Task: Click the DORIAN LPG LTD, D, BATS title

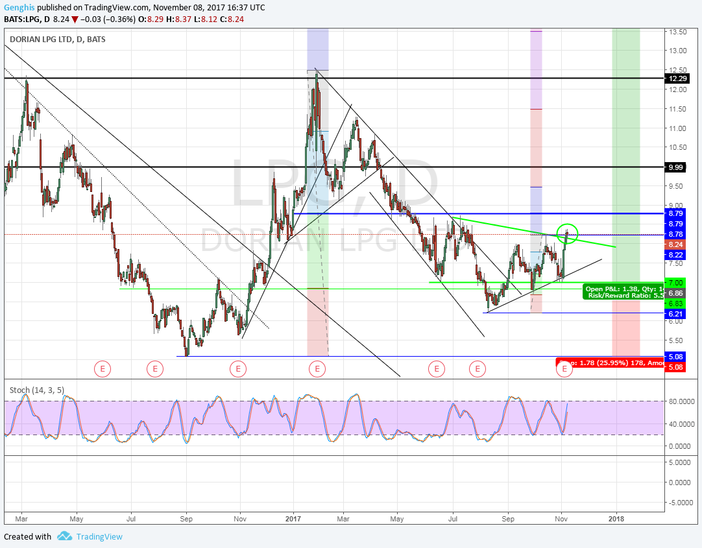Action: (58, 40)
